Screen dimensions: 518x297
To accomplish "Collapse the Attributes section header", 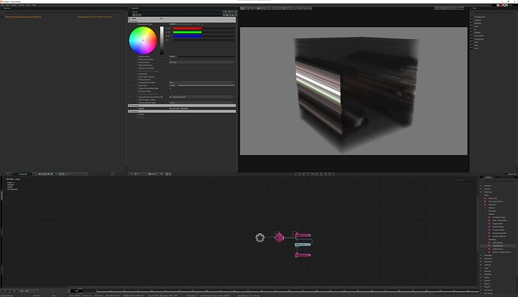I will point(182,21).
